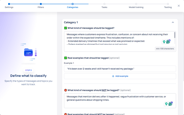Open the Testing step

click(168, 7)
